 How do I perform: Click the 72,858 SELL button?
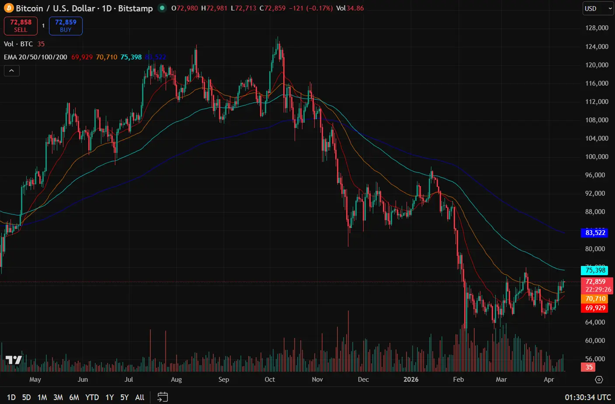[x=21, y=26]
